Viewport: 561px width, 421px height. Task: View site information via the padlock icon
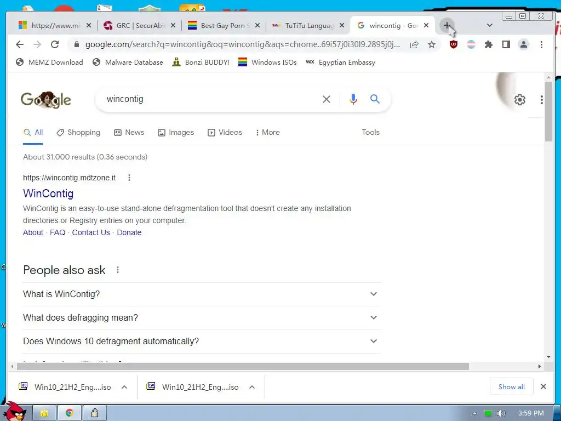(76, 44)
